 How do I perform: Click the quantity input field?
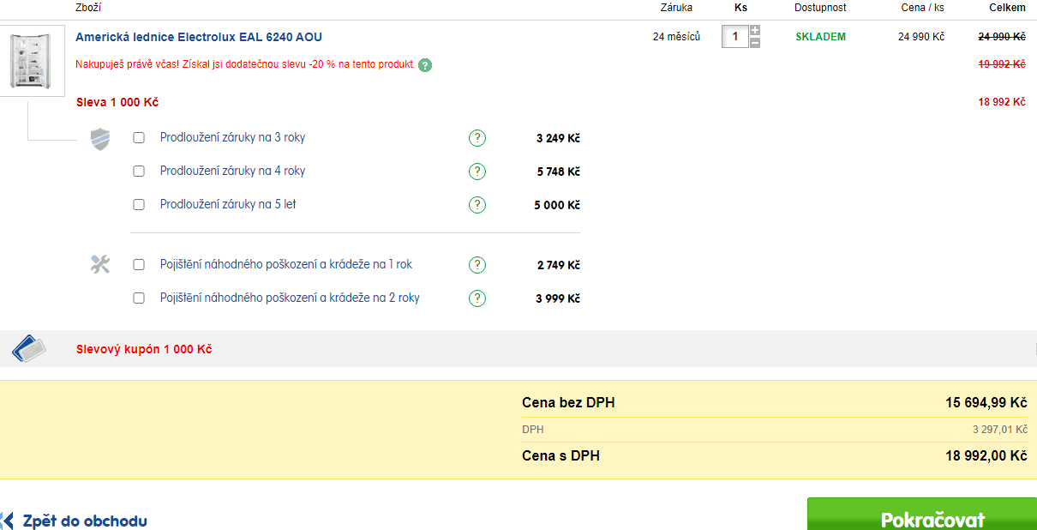[x=735, y=37]
